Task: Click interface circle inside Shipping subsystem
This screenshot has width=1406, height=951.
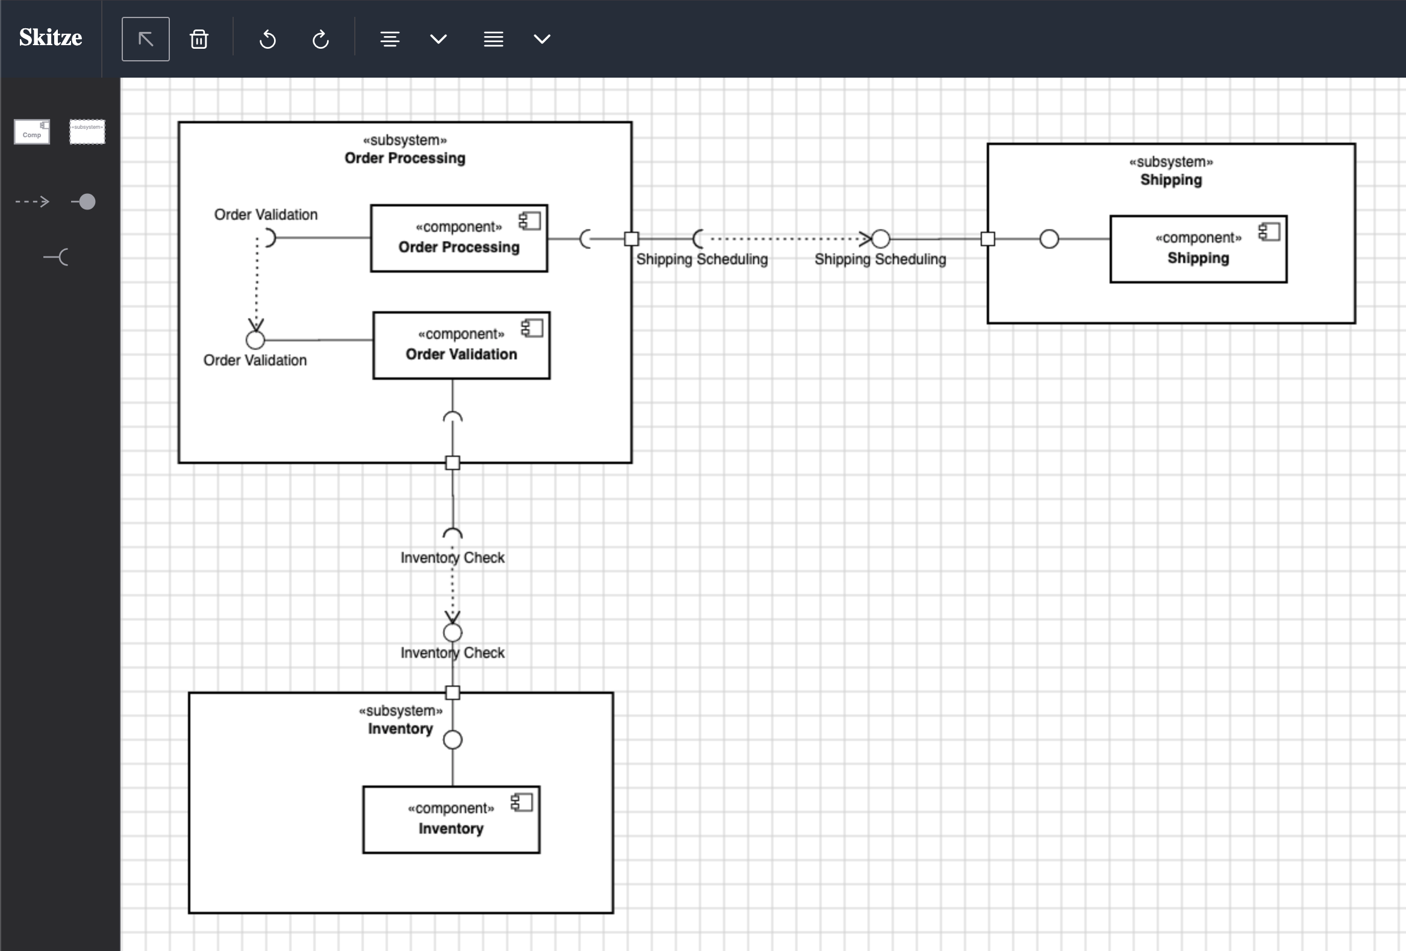Action: [1049, 240]
